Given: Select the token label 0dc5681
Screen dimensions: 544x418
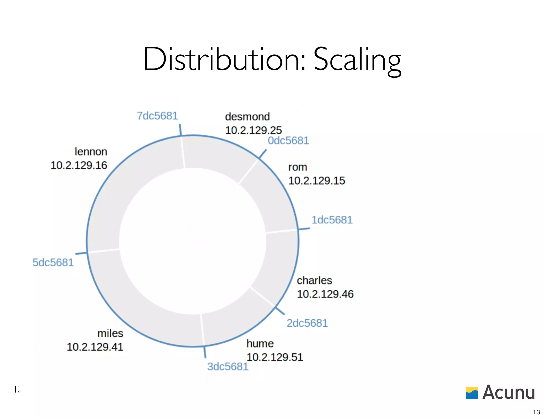Looking at the screenshot, I should [x=288, y=141].
